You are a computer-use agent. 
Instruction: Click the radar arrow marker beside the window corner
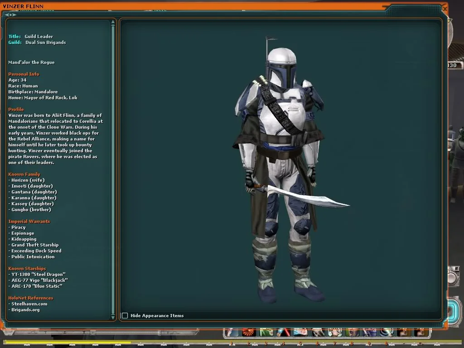[x=450, y=20]
